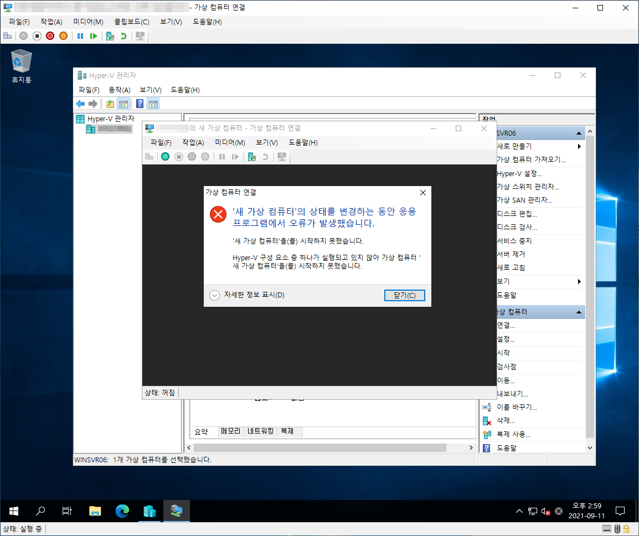Image resolution: width=639 pixels, height=536 pixels.
Task: Click Up one level folder icon
Action: [x=110, y=104]
